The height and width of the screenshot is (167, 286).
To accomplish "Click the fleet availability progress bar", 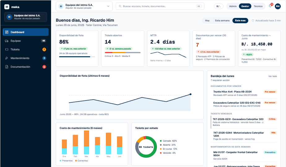I will 77,57.
